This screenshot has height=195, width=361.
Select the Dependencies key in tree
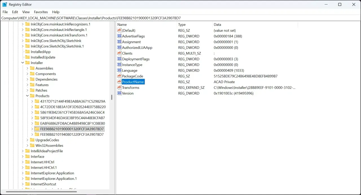[47, 79]
